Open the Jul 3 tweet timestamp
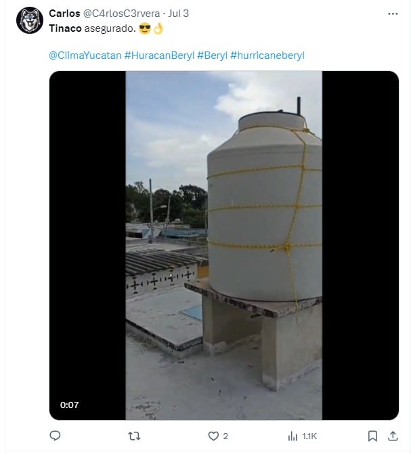 point(179,14)
